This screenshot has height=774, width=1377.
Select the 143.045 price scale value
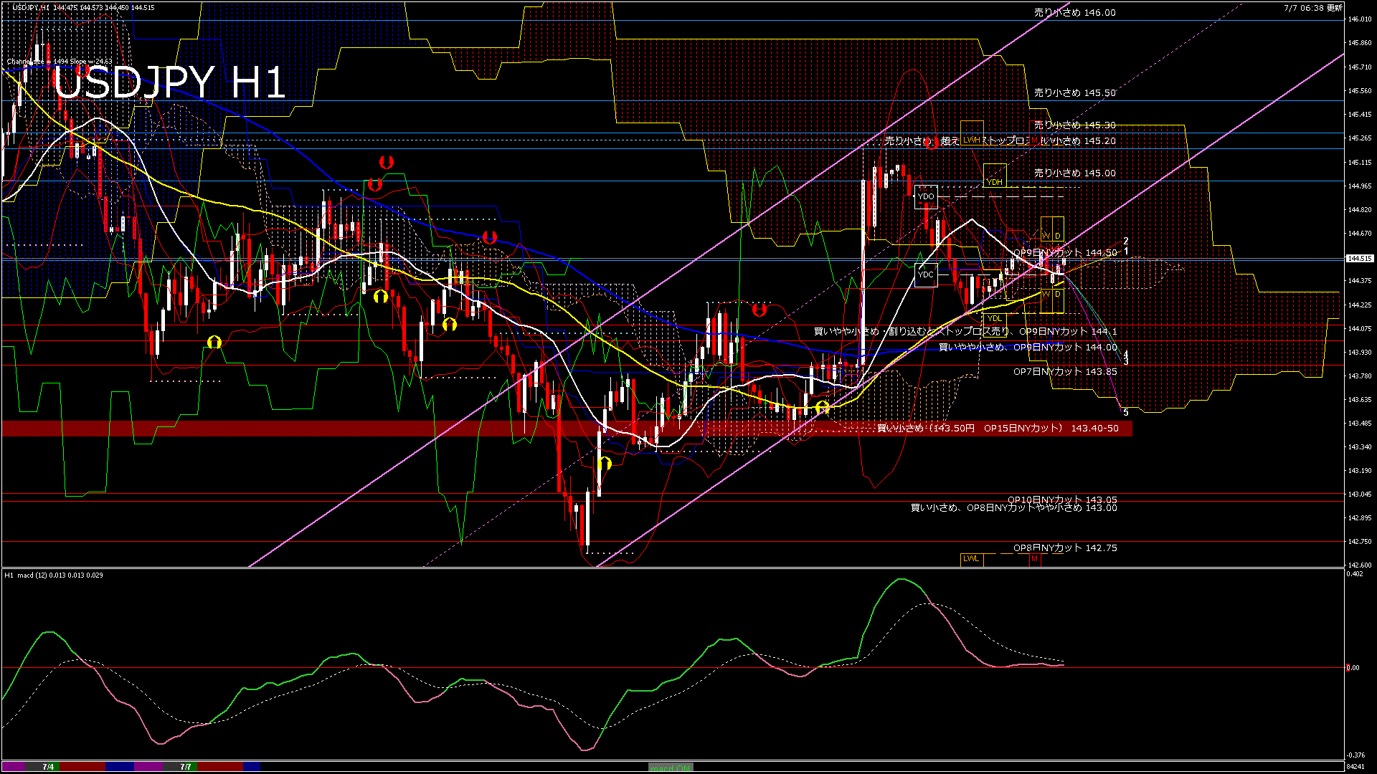(1360, 494)
